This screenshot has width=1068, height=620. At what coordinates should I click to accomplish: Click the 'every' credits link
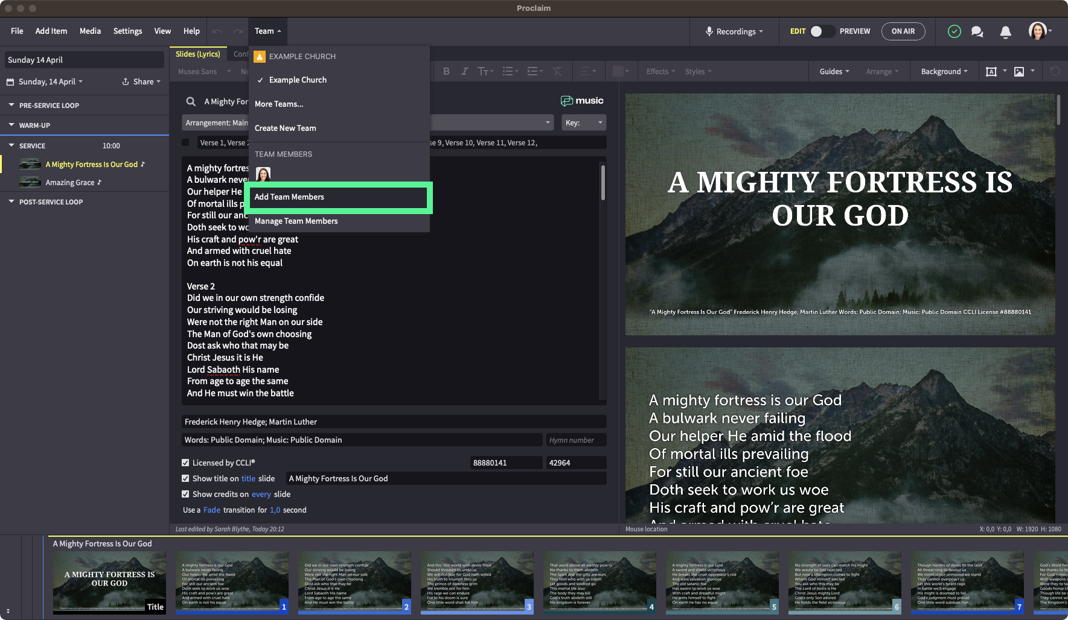[261, 494]
